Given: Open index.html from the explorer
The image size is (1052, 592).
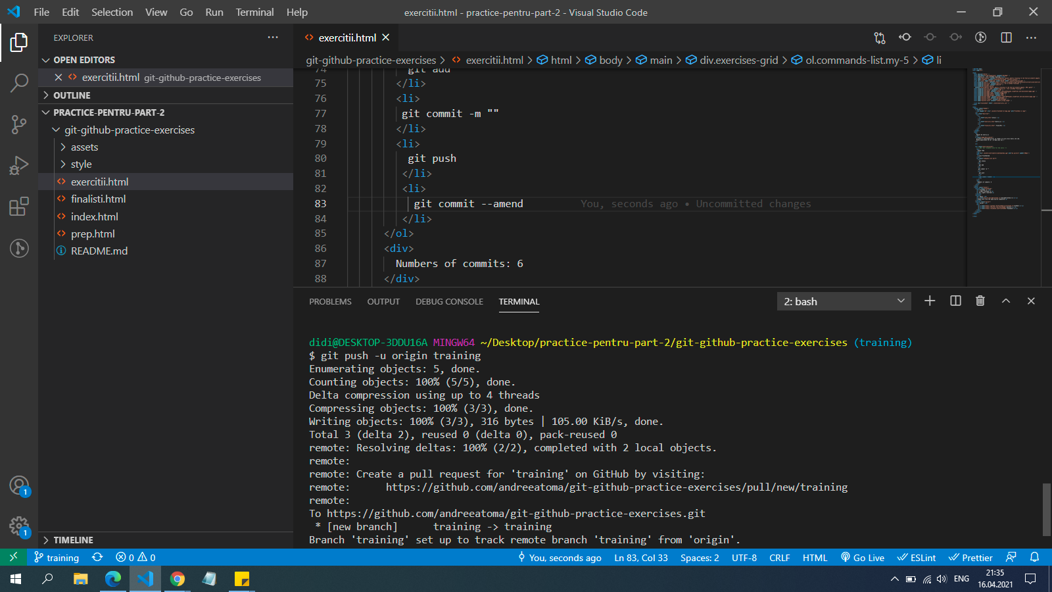Looking at the screenshot, I should pos(95,216).
